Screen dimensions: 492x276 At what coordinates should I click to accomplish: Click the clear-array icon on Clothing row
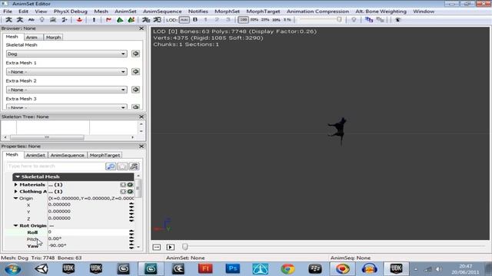123,192
